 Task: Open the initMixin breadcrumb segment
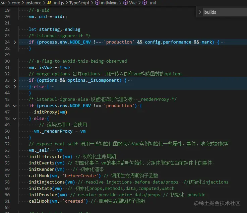[x=109, y=3]
